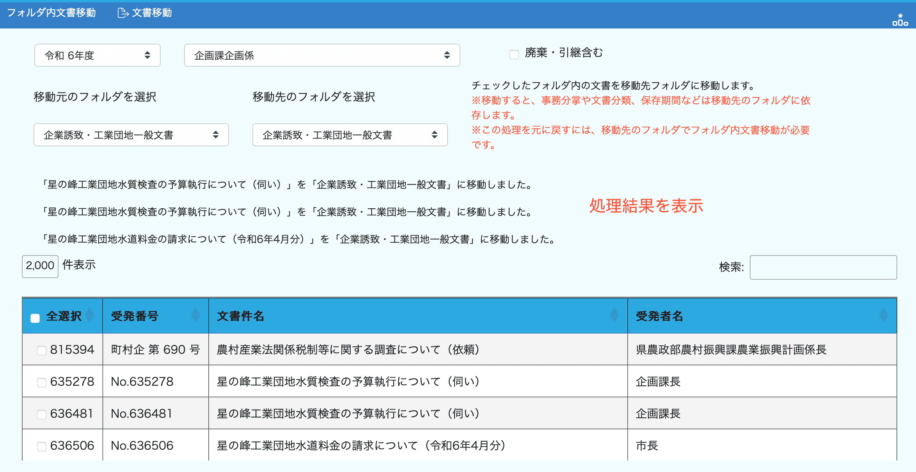Click the star hierarchy icon at top right
916x472 pixels.
click(900, 20)
